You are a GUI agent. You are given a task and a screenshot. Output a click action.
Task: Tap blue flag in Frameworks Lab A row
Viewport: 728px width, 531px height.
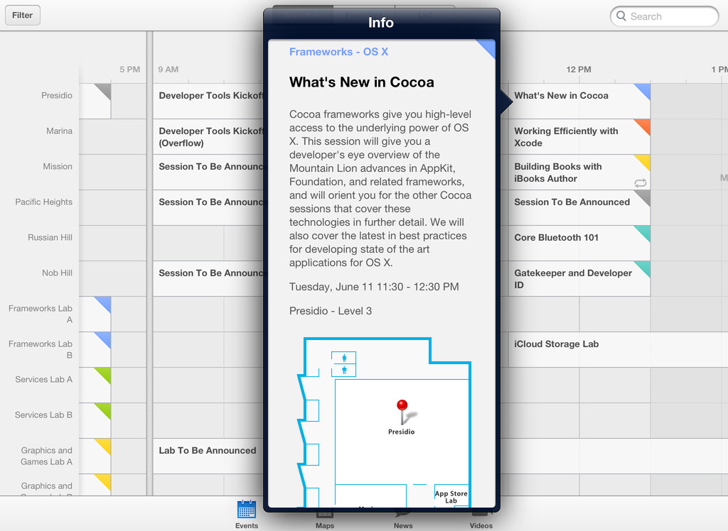pos(105,303)
